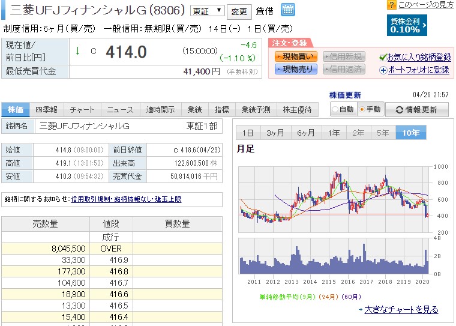Viewport: 456px width, 326px height.
Task: Select the 手動 price update radio button
Action: [362, 109]
